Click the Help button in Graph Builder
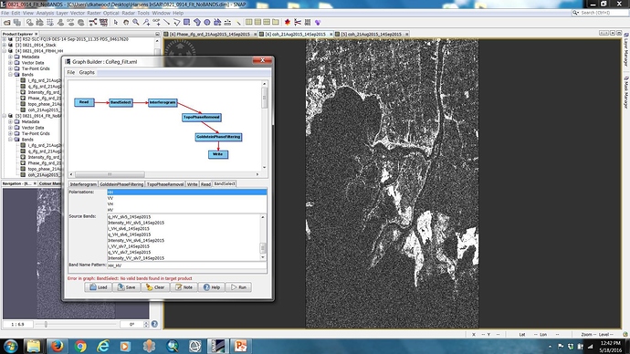630x354 pixels. (212, 287)
